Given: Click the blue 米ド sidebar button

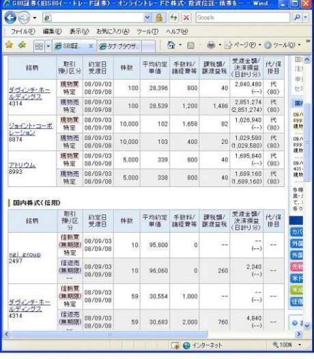Looking at the screenshot, I should [x=297, y=278].
